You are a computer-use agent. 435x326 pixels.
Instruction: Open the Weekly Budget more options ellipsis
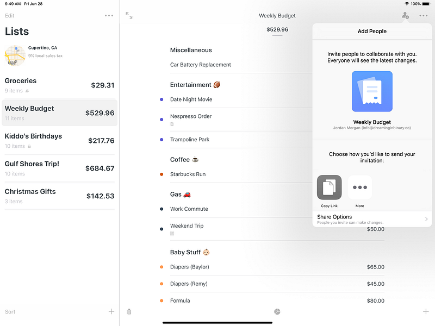(x=424, y=16)
